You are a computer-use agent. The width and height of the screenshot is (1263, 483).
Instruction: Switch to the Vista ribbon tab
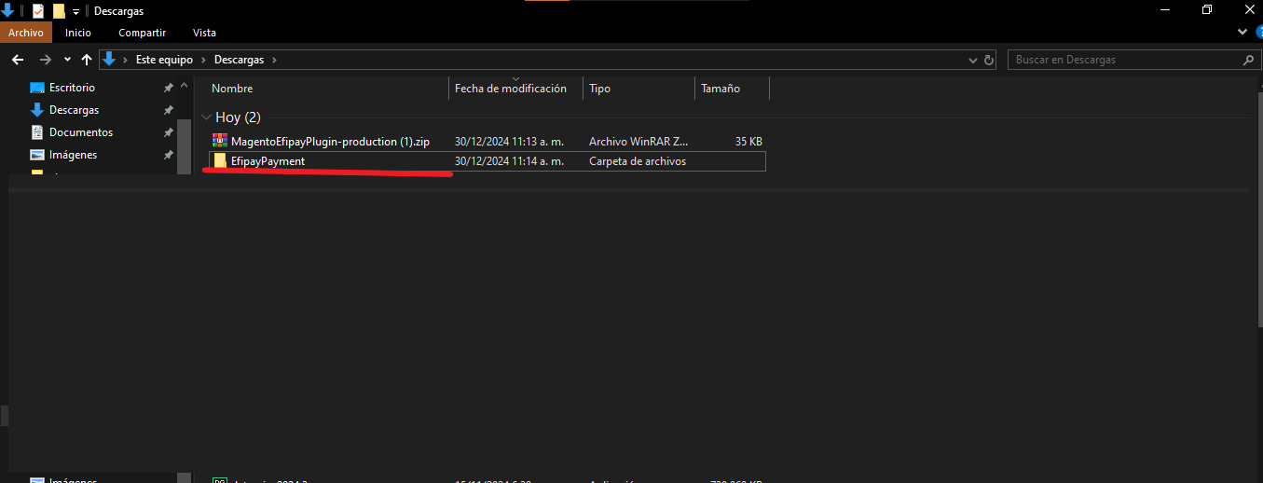coord(204,33)
